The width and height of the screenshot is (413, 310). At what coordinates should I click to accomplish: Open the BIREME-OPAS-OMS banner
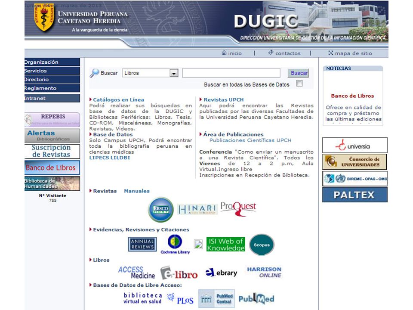(x=355, y=178)
